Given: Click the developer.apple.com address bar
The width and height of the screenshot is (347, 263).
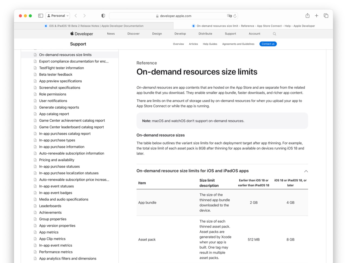Looking at the screenshot, I should pos(173,16).
